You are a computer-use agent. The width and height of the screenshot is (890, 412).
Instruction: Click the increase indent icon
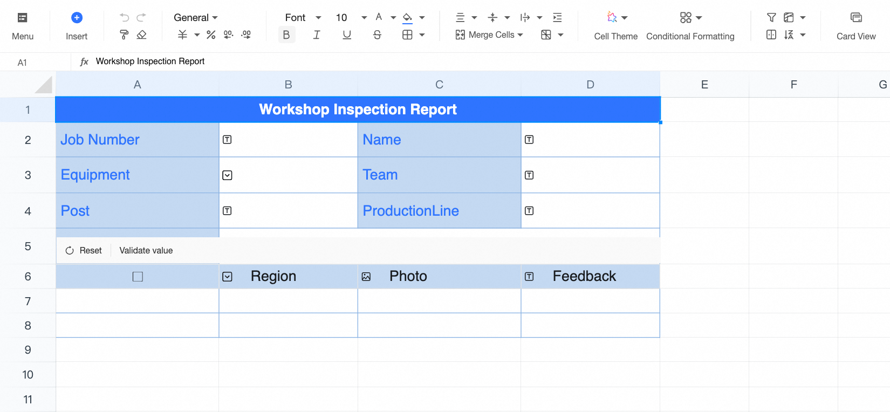[558, 18]
